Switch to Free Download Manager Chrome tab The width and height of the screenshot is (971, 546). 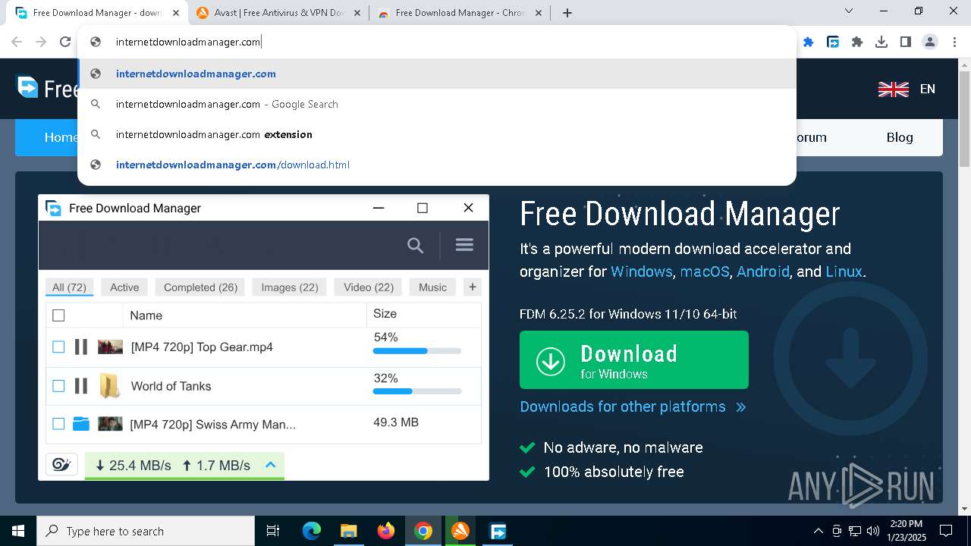tap(460, 12)
